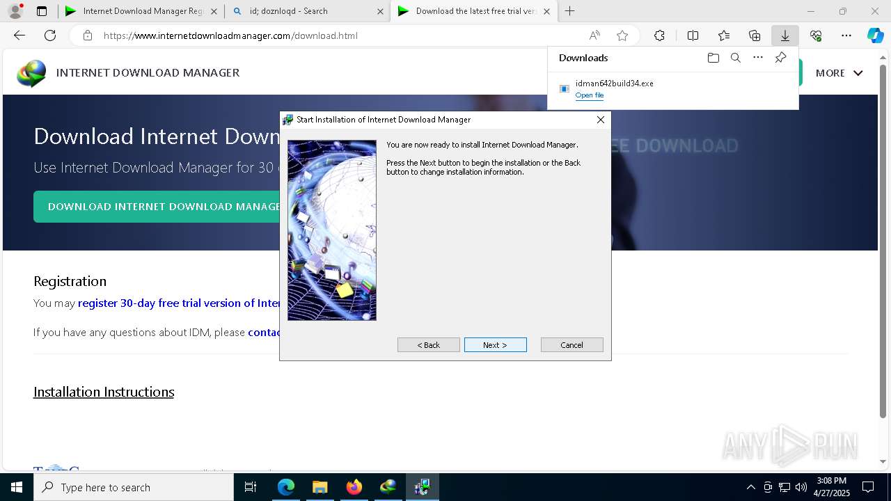Click the IDM globe logo on website
The width and height of the screenshot is (891, 501).
31,73
